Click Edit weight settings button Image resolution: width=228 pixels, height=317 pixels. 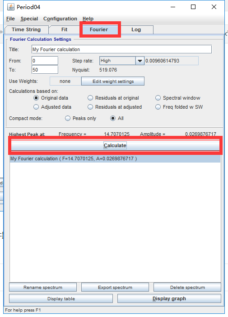pyautogui.click(x=113, y=81)
